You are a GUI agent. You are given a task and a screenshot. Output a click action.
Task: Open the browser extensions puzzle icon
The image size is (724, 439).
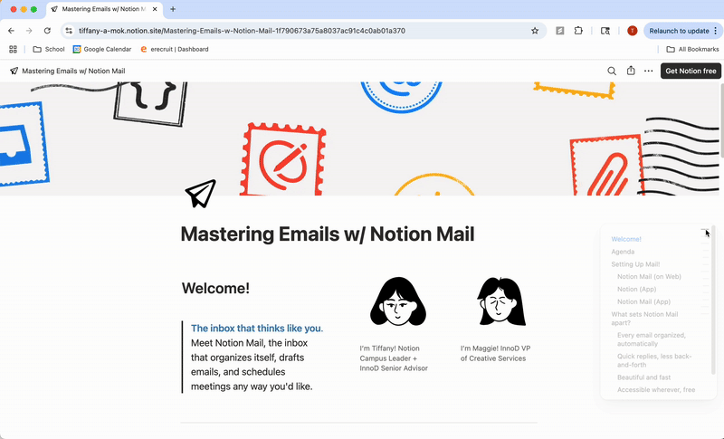578,31
